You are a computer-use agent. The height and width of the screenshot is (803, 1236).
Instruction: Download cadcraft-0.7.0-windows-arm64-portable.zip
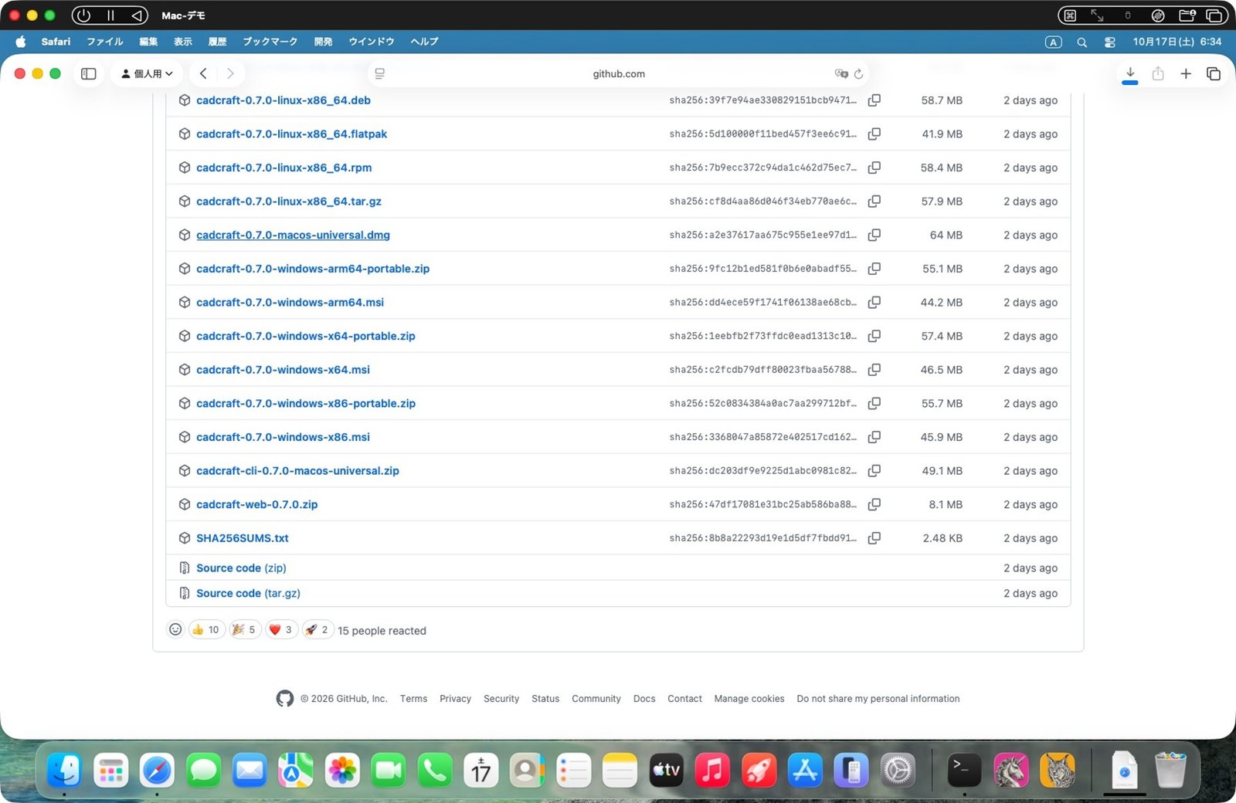[x=313, y=269]
